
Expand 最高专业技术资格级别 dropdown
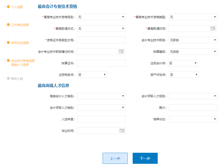[x=101, y=17]
